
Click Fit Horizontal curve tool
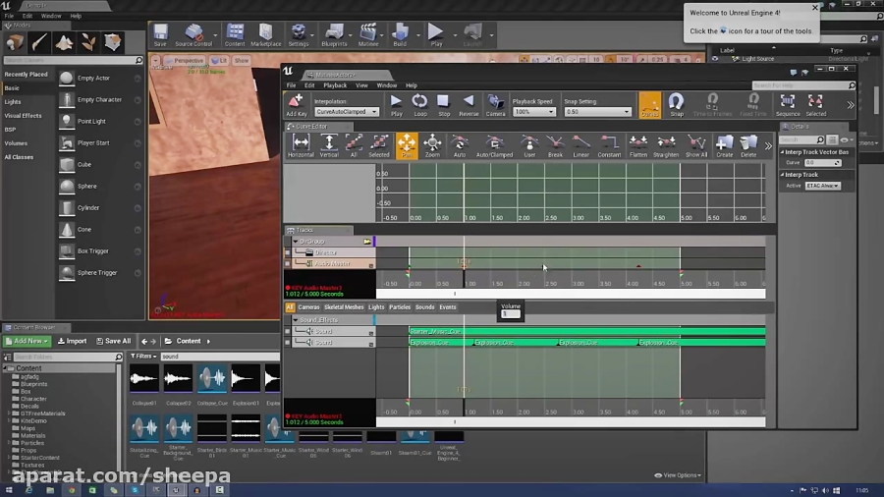[301, 146]
